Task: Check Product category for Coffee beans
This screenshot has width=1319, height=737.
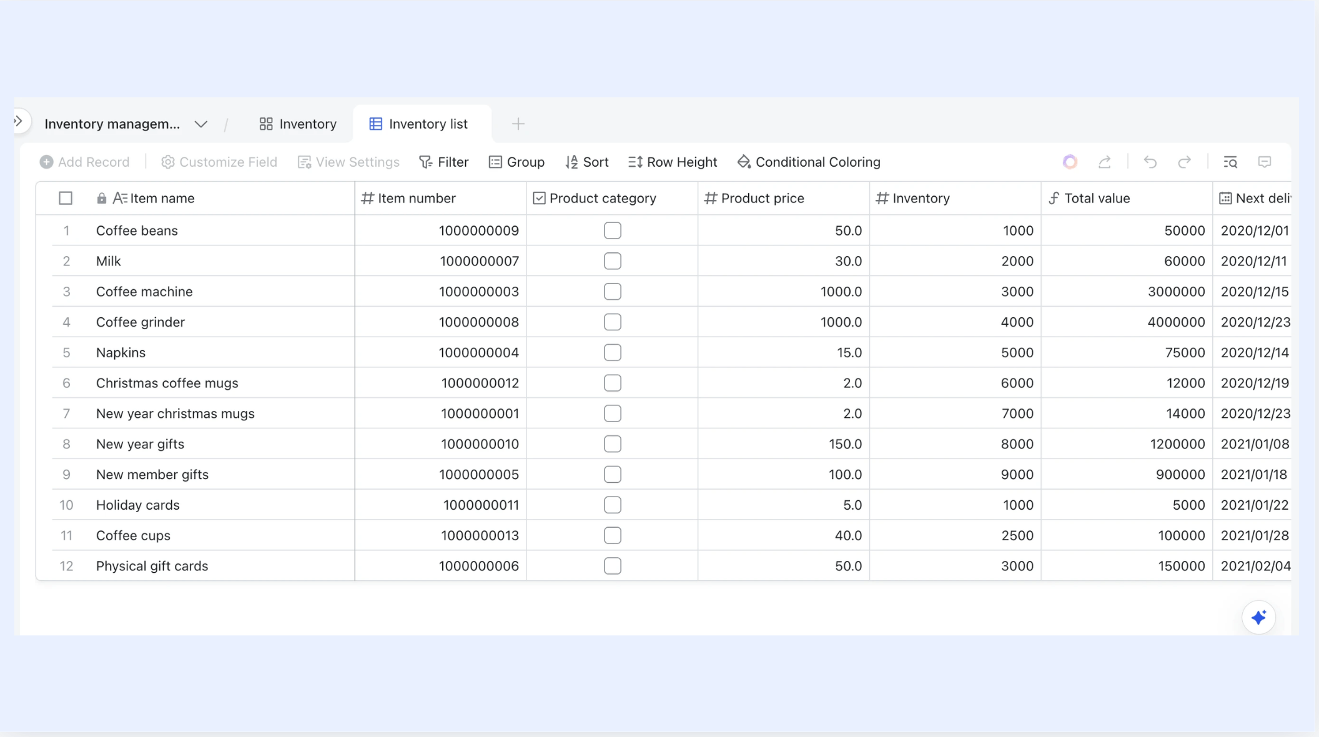Action: 613,231
